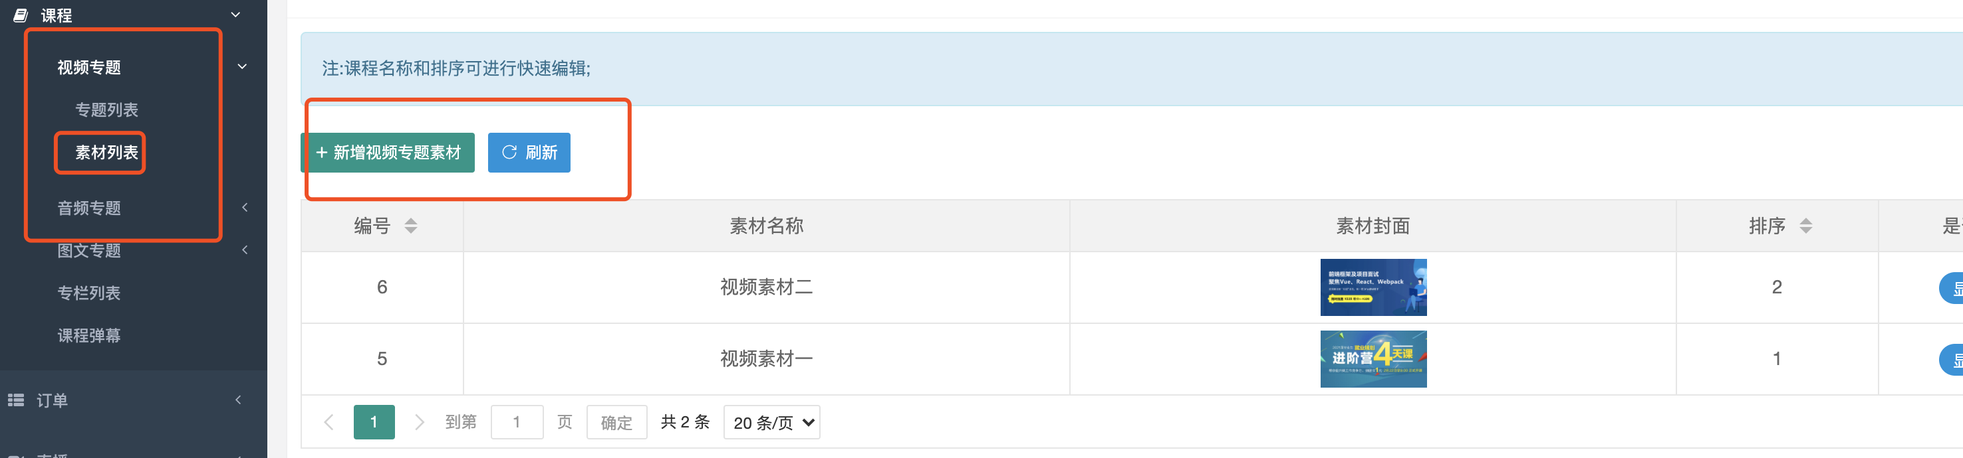Screen dimensions: 1963x458
Task: Click the book icon next to 课程
Action: (21, 15)
